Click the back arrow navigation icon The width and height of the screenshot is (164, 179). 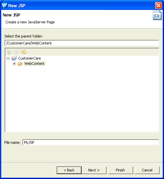click(16, 52)
